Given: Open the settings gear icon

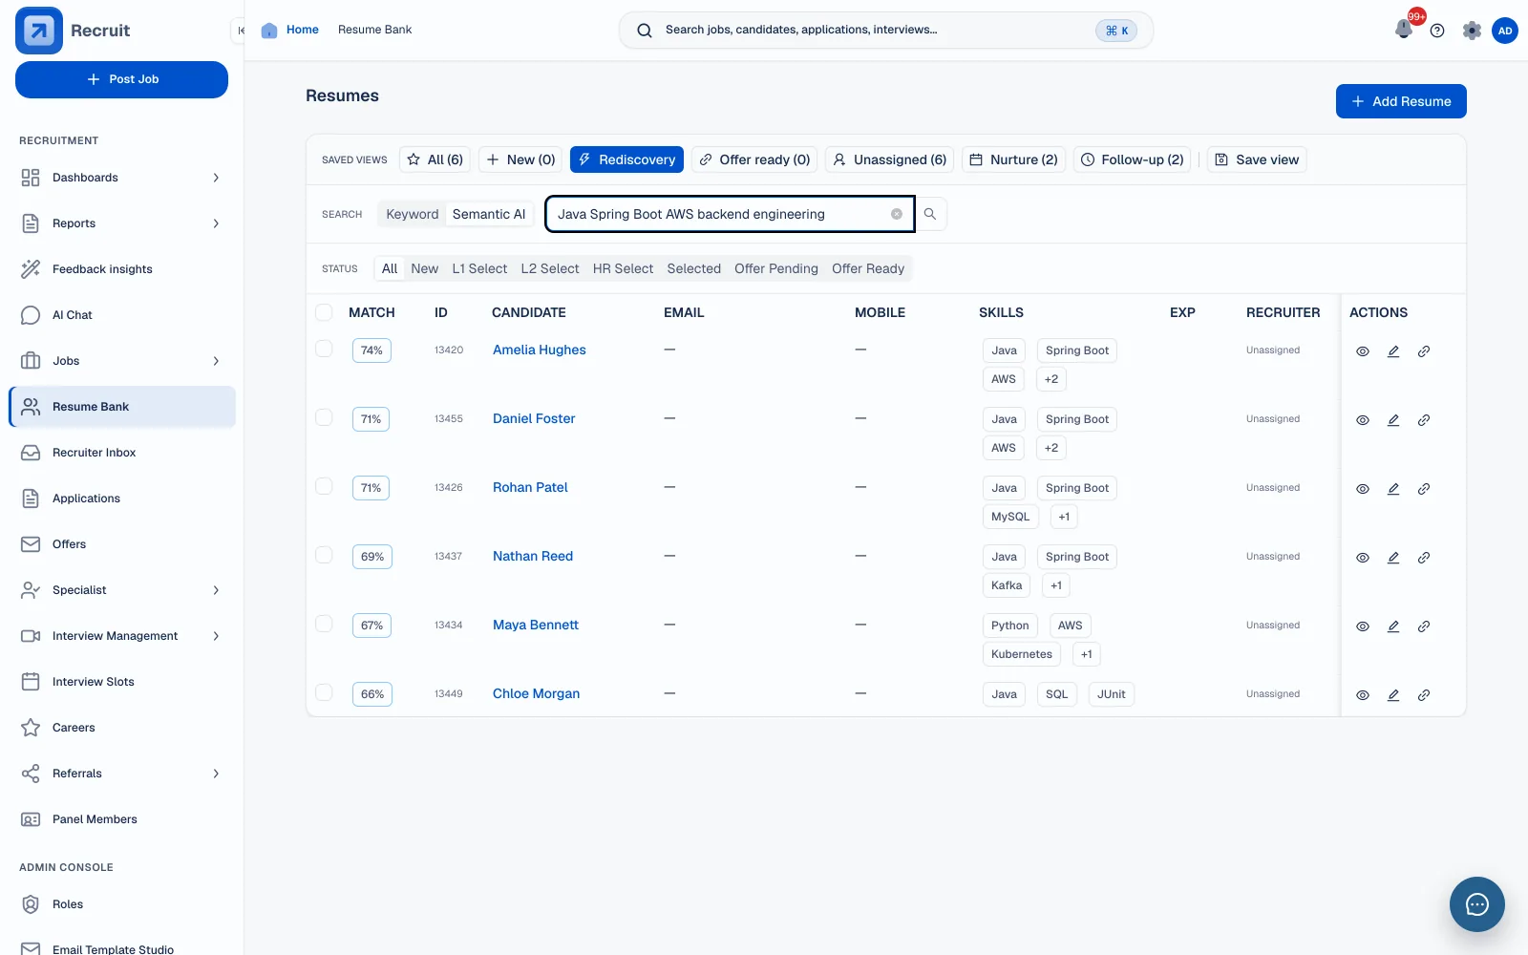Looking at the screenshot, I should (1472, 31).
